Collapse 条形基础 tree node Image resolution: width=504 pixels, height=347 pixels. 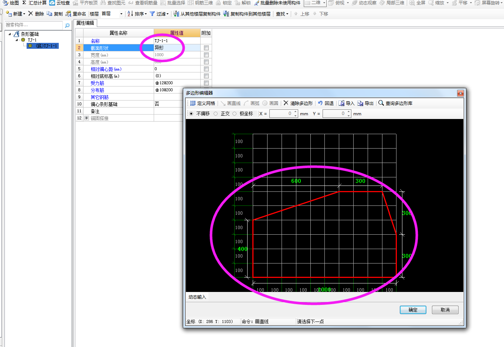pyautogui.click(x=10, y=34)
